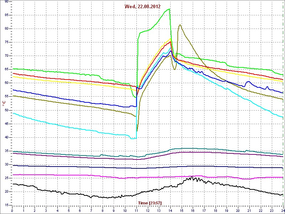This screenshot has width=285, height=214.
Task: Click the 35 value on the temperature axis
Action: click(x=6, y=151)
